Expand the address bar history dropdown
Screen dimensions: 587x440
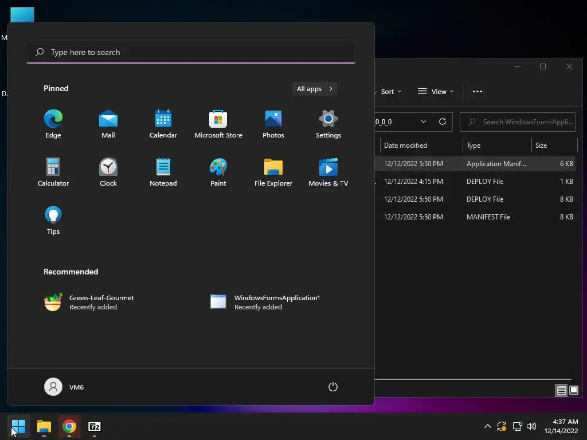[x=424, y=121]
